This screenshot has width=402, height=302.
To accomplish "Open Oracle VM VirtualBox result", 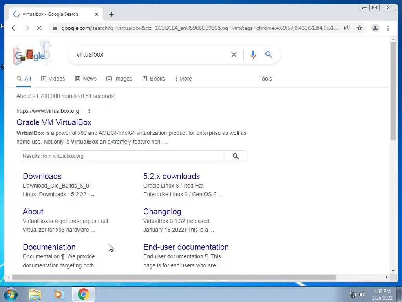I will click(x=54, y=122).
